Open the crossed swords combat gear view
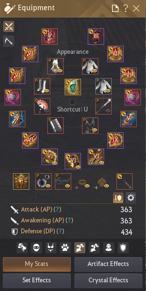 (x=8, y=27)
